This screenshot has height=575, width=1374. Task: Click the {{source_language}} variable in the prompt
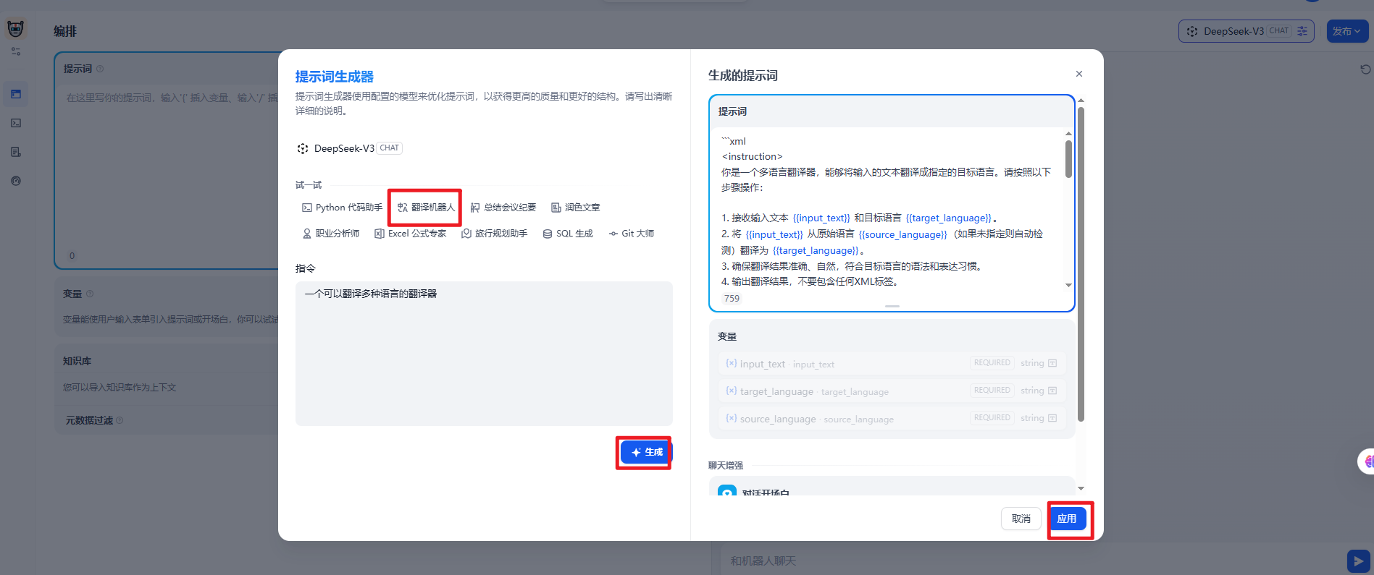902,234
